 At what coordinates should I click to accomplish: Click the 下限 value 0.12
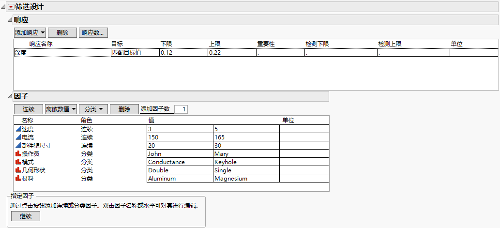click(x=183, y=53)
